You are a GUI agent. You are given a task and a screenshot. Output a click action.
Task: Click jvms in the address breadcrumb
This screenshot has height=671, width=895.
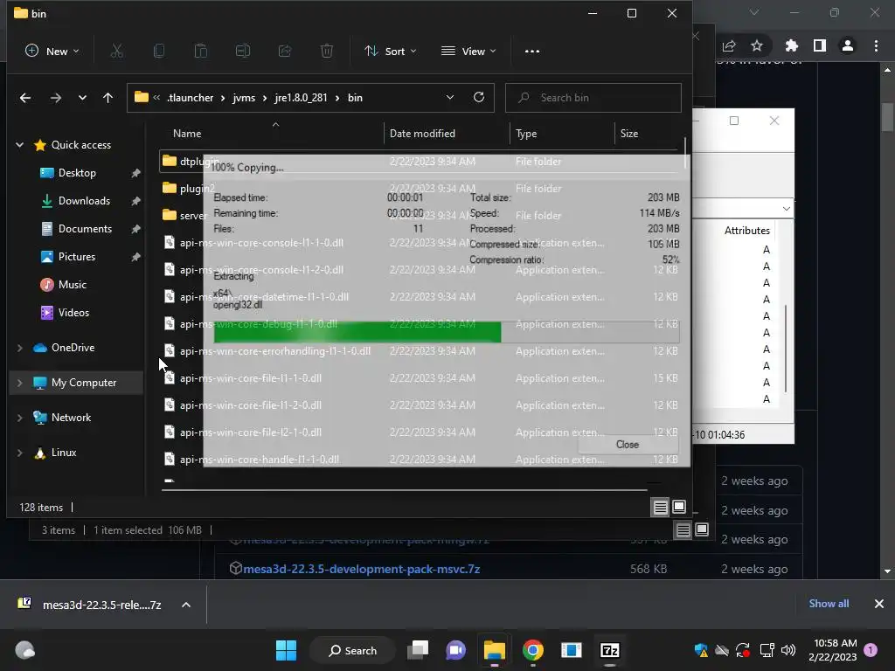click(244, 98)
